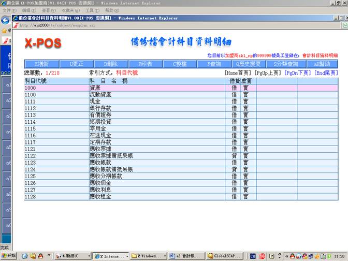Click the Windows 开始 Start button
The width and height of the screenshot is (348, 261).
[x=9, y=256]
